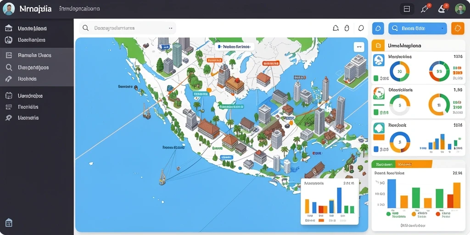Click the bell icon above the map
The image size is (470, 235).
click(336, 28)
